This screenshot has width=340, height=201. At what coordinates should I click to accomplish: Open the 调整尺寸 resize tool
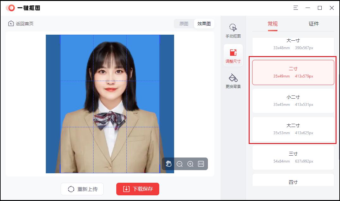click(233, 55)
